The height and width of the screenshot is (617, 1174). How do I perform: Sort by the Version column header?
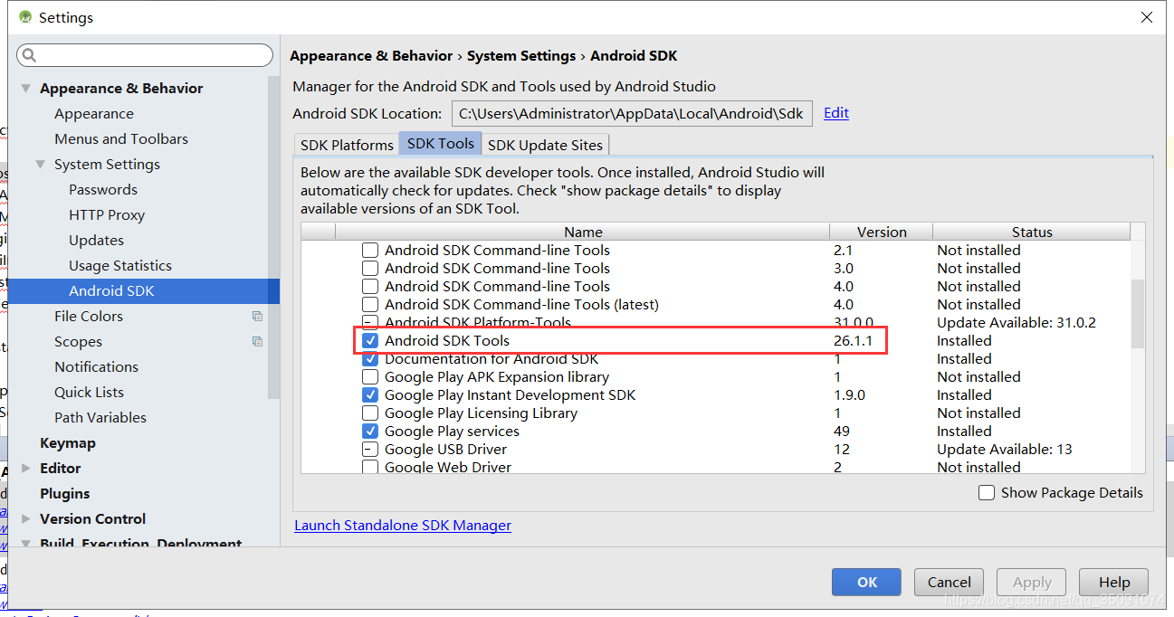click(x=882, y=232)
